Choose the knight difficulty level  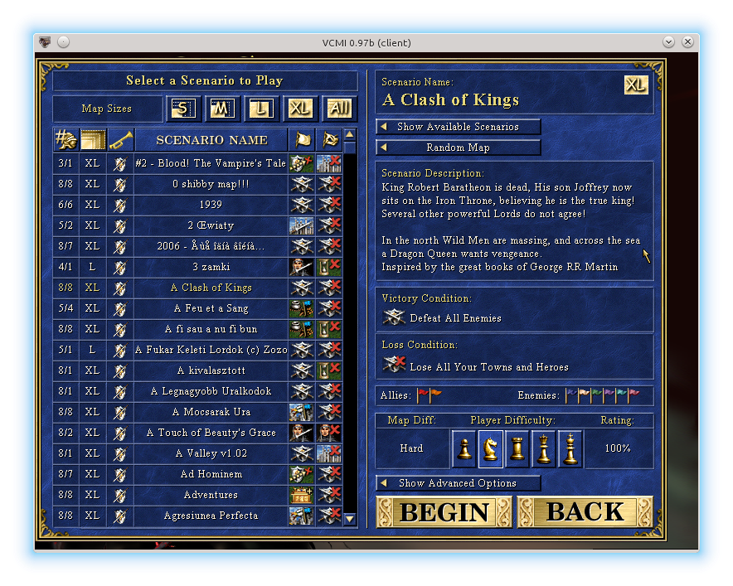click(491, 448)
